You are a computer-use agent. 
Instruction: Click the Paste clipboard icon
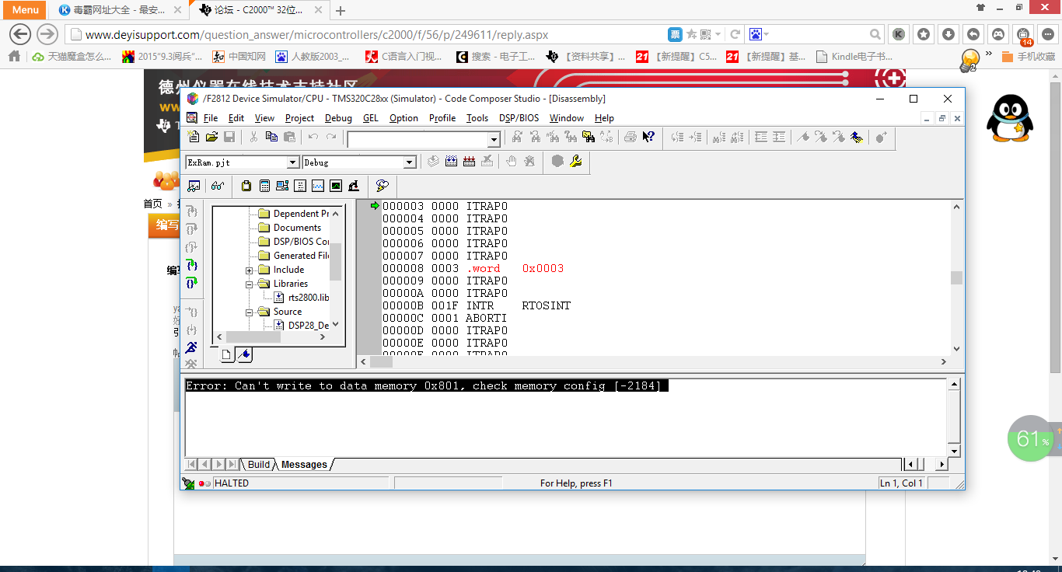[x=289, y=138]
